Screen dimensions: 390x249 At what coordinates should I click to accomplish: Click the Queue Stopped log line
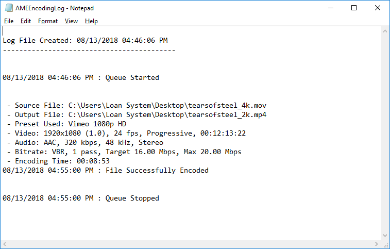pyautogui.click(x=81, y=198)
